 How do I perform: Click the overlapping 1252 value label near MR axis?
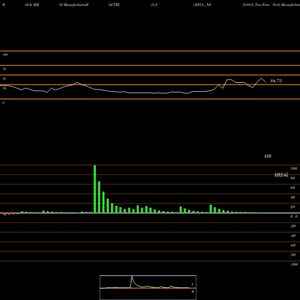tap(281, 175)
